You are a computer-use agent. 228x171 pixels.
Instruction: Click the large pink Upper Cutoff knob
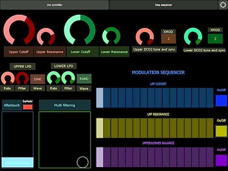coord(19,30)
